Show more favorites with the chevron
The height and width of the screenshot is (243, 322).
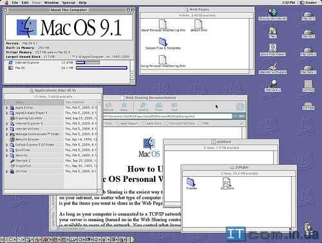(241, 123)
